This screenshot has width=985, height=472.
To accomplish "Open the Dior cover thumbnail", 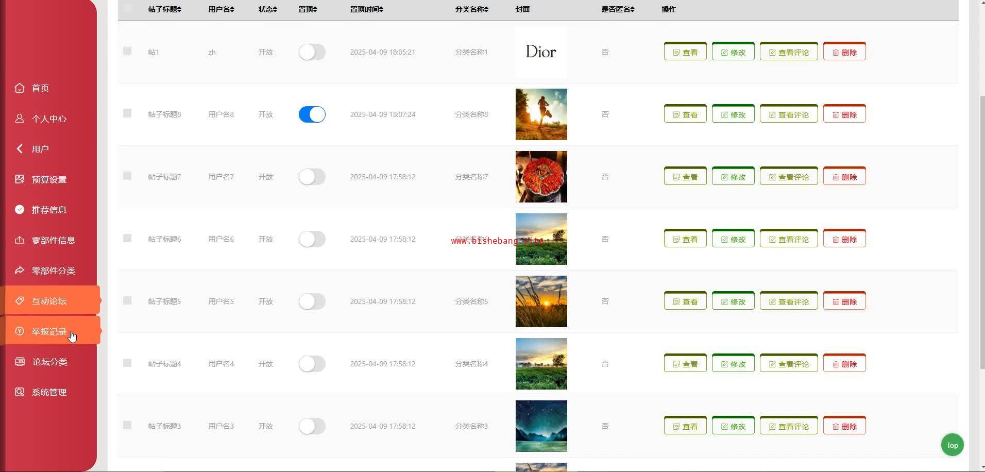I will click(541, 52).
